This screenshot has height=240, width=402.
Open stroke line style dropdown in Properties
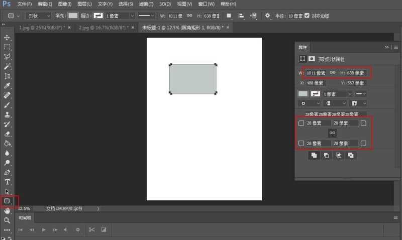coord(360,94)
